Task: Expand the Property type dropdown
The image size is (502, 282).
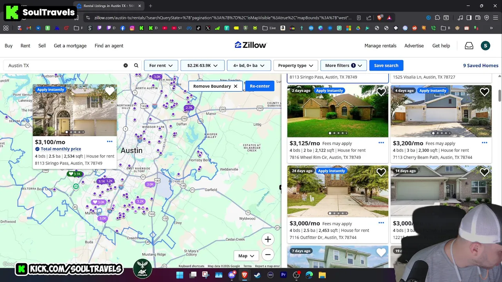Action: pos(296,65)
